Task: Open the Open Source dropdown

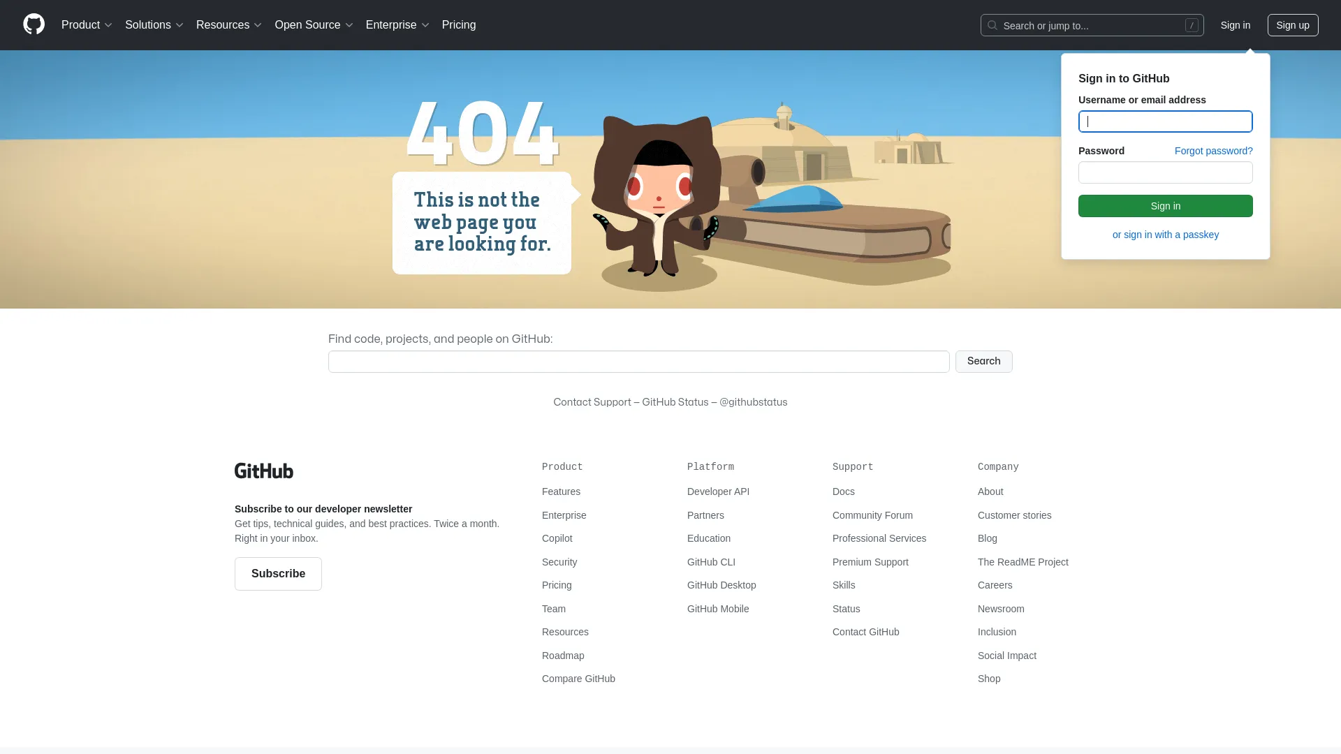Action: (x=314, y=25)
